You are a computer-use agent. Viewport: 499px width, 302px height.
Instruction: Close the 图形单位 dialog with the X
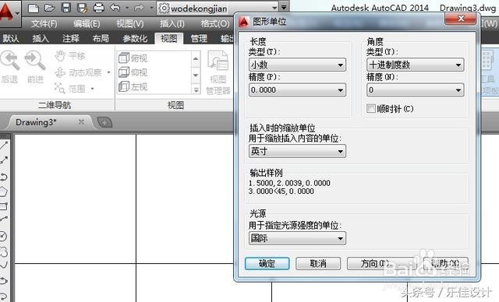click(461, 19)
